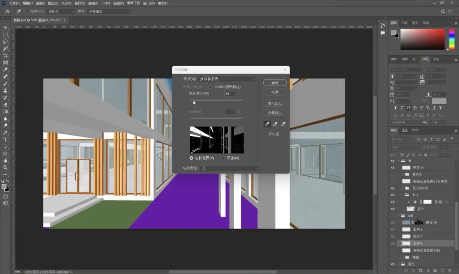Select the 图像(M) radio button
This screenshot has height=274, width=459.
pos(224,158)
